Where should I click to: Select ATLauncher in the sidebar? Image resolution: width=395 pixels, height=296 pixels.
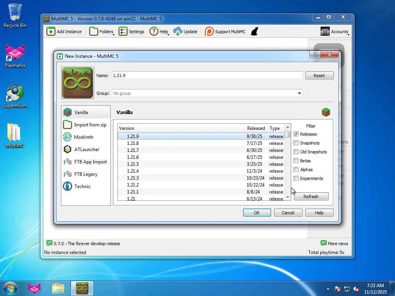pyautogui.click(x=86, y=149)
